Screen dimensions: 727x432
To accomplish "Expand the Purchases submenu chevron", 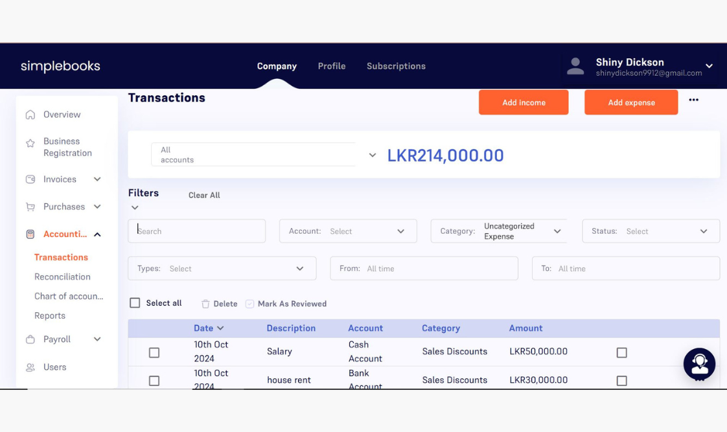I will [97, 206].
